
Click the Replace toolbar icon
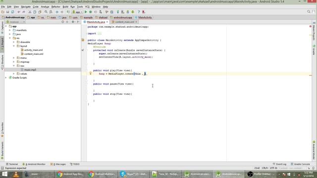pyautogui.click(x=51, y=12)
